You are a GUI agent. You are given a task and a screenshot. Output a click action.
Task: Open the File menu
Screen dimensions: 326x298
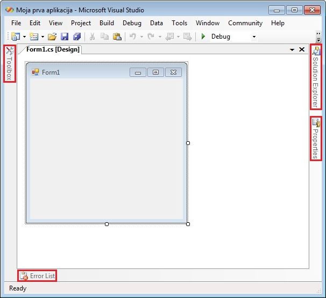[x=16, y=23]
